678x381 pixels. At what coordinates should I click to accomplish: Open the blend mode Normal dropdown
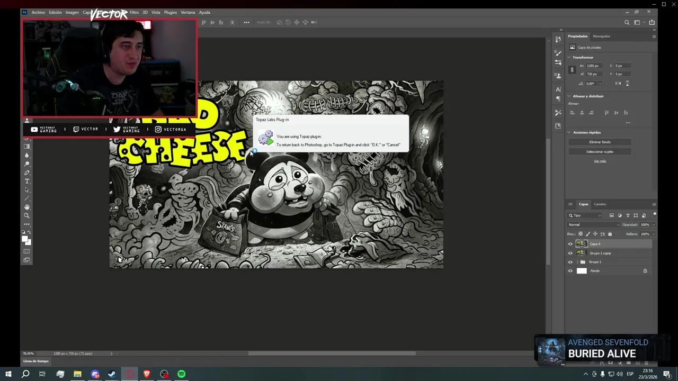pos(593,224)
